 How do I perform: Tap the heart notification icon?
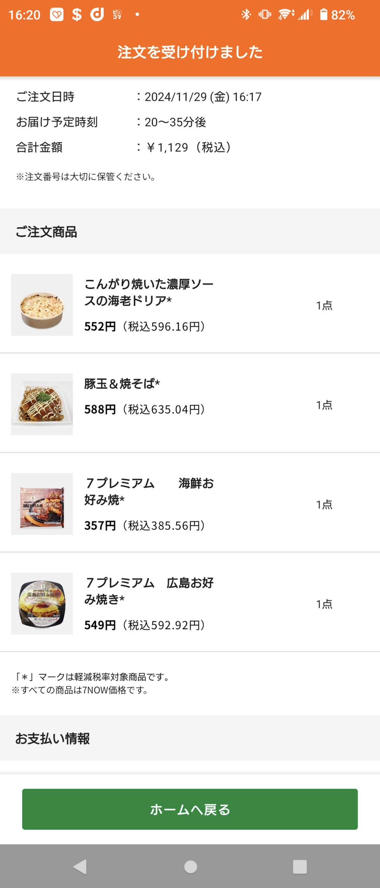[x=57, y=15]
